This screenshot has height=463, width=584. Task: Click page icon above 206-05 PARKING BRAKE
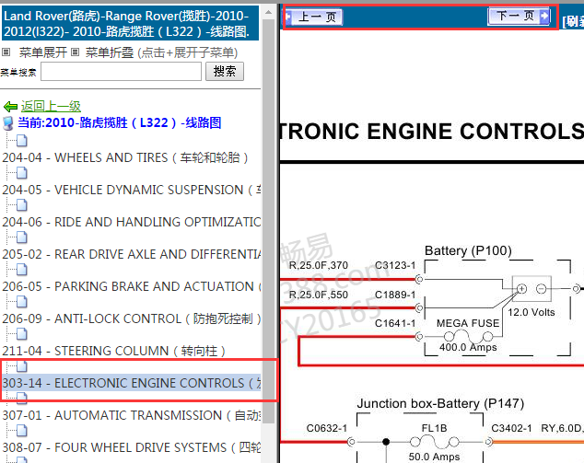pos(21,270)
